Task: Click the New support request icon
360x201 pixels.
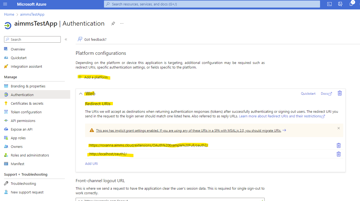Action: [6, 192]
